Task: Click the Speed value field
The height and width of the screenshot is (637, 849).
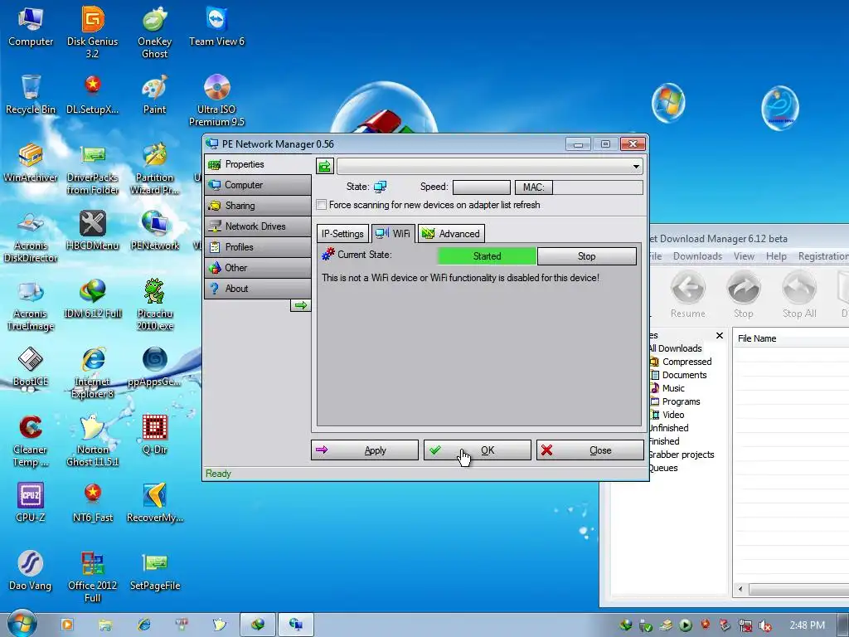Action: 482,187
